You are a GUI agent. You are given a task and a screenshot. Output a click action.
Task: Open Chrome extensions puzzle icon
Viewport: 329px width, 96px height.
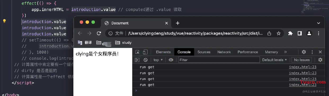[290, 33]
